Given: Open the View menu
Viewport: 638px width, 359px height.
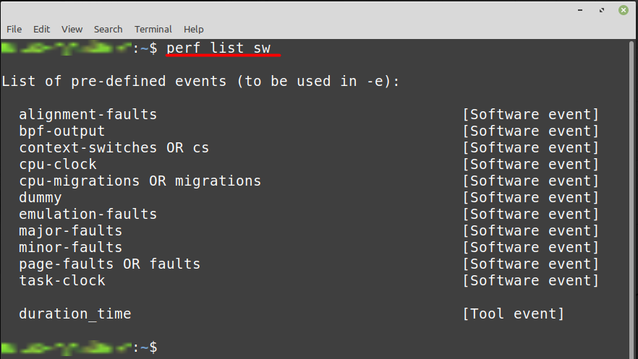Looking at the screenshot, I should coord(72,29).
